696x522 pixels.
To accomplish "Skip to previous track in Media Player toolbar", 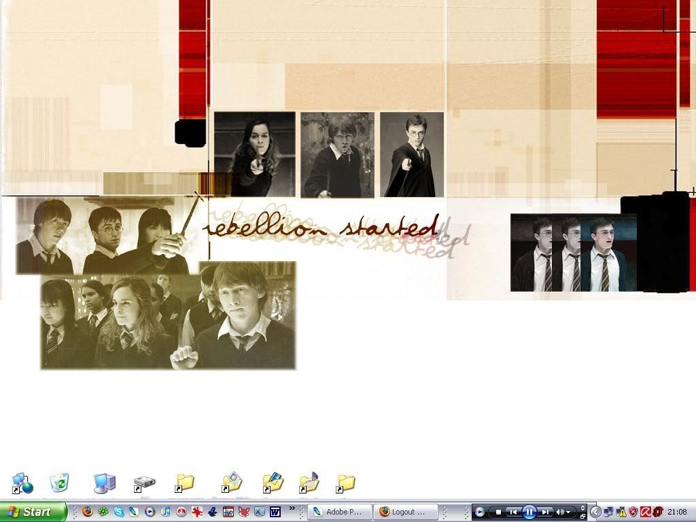I will pos(513,512).
